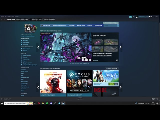This screenshot has width=160, height=120.
Task: Select the first carousel pagination dot
Action: tap(70, 63)
